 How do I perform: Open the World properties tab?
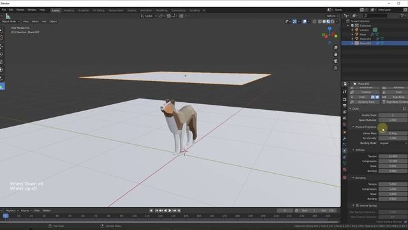(344, 125)
